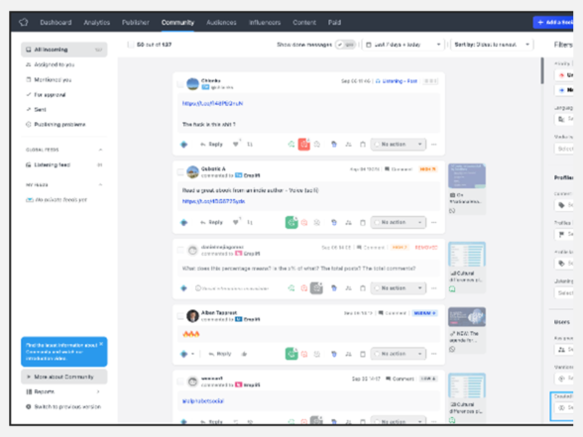Image resolution: width=583 pixels, height=437 pixels.
Task: Open the post thumbnail beside second message
Action: [x=467, y=175]
